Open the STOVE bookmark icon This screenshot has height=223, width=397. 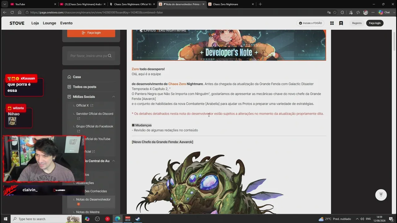click(x=341, y=23)
